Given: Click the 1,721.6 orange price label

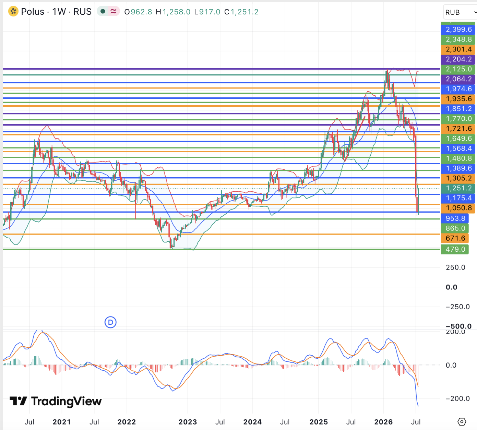Looking at the screenshot, I should pyautogui.click(x=458, y=129).
